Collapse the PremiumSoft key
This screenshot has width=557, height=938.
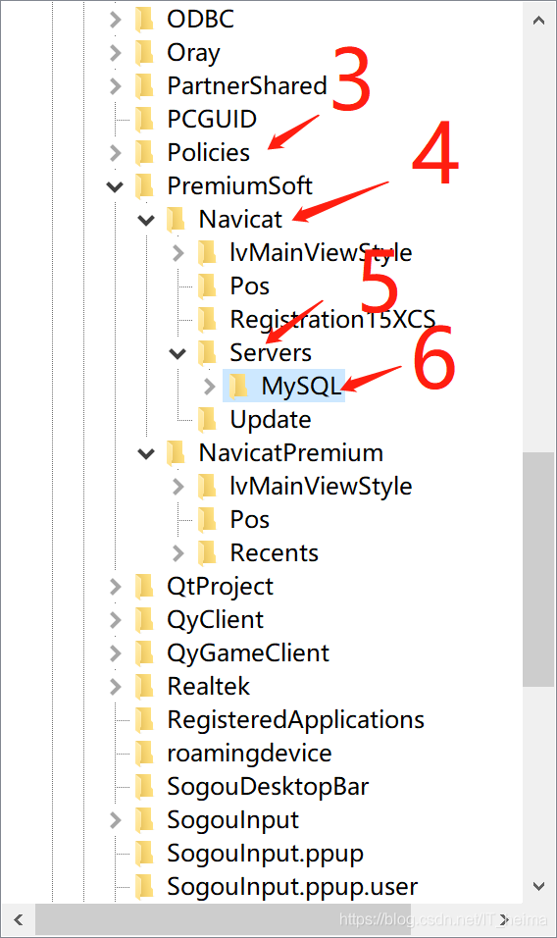(115, 186)
